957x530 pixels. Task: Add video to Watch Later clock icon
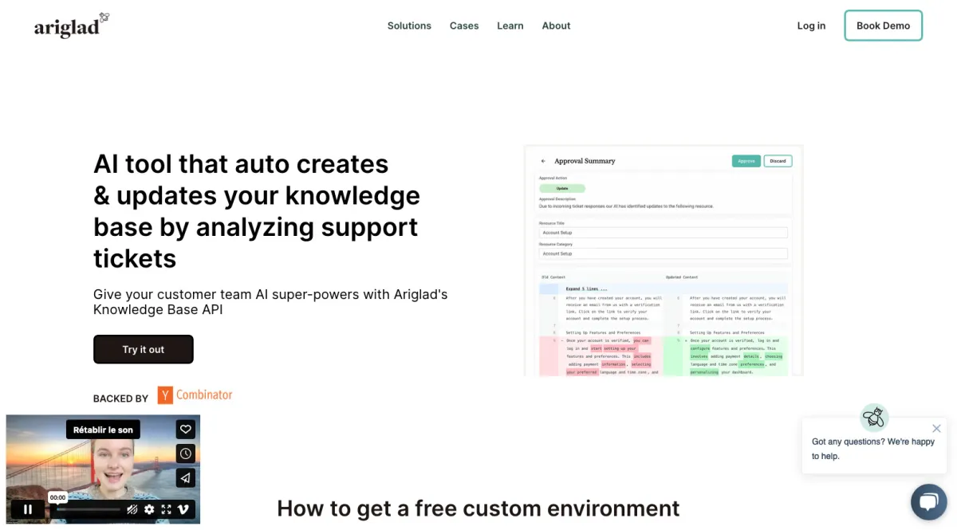(x=185, y=453)
